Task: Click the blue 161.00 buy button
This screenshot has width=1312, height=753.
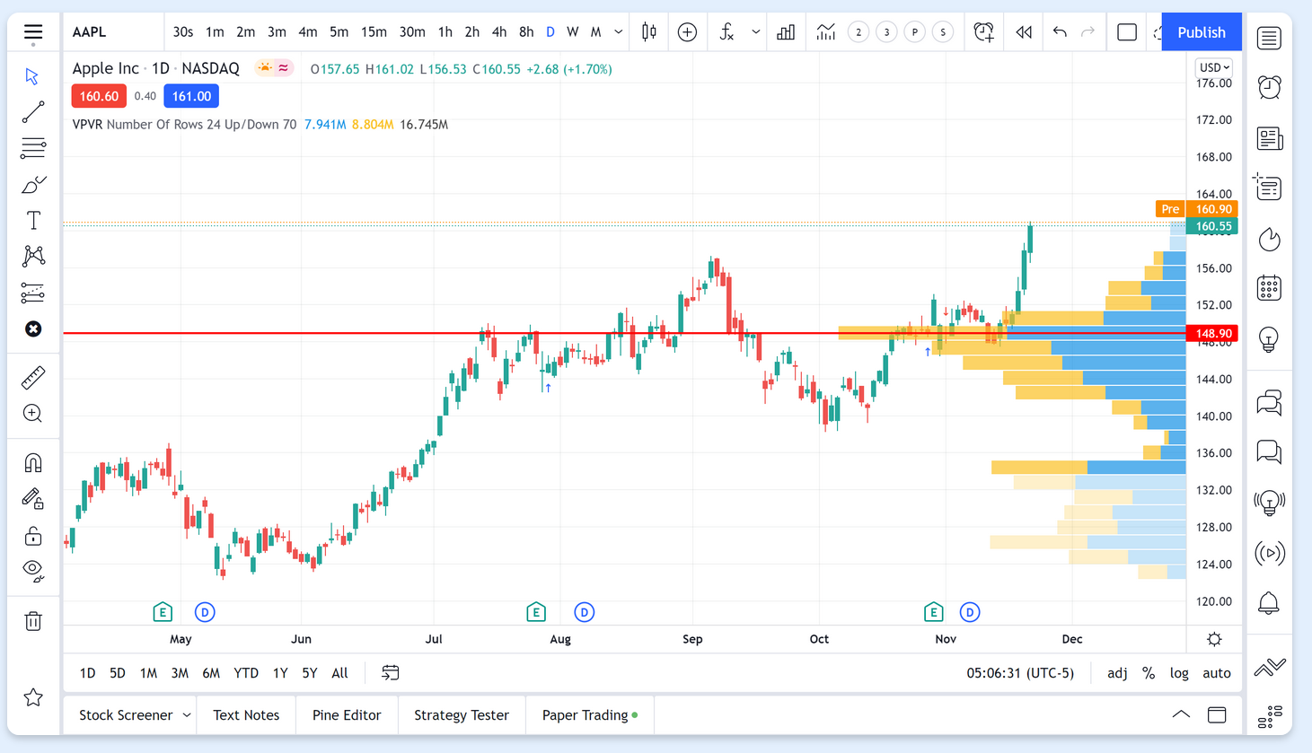Action: [x=191, y=96]
